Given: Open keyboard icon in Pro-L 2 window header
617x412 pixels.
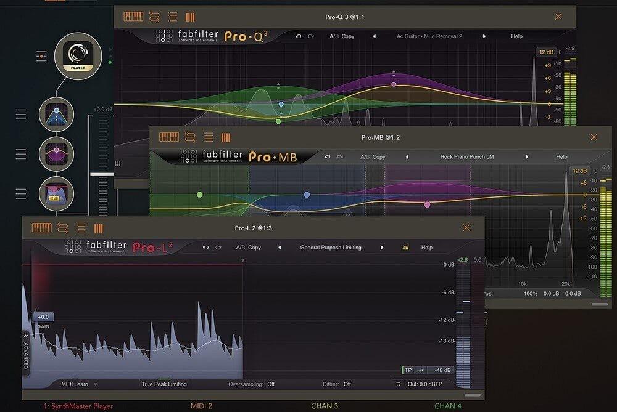Looking at the screenshot, I should tap(42, 228).
